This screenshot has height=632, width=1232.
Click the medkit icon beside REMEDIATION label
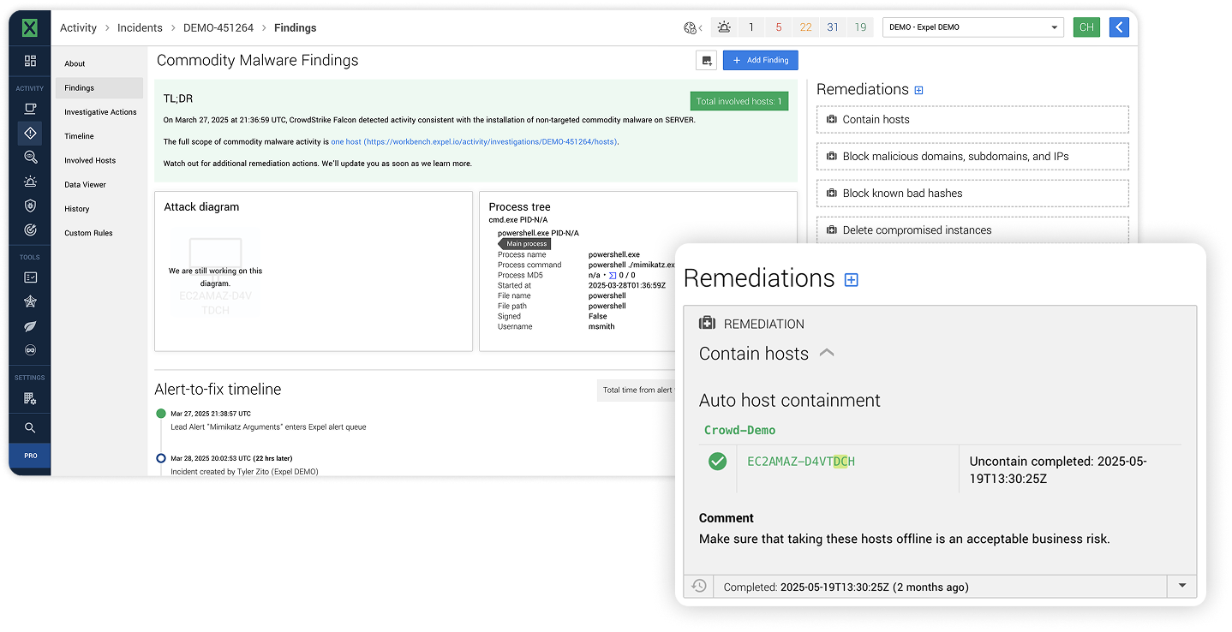pyautogui.click(x=707, y=324)
